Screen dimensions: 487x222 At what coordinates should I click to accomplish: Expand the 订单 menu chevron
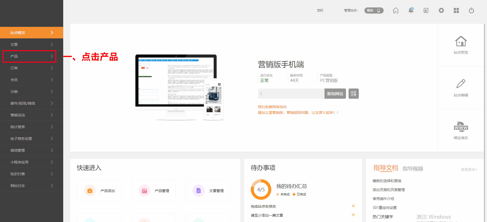coord(52,68)
